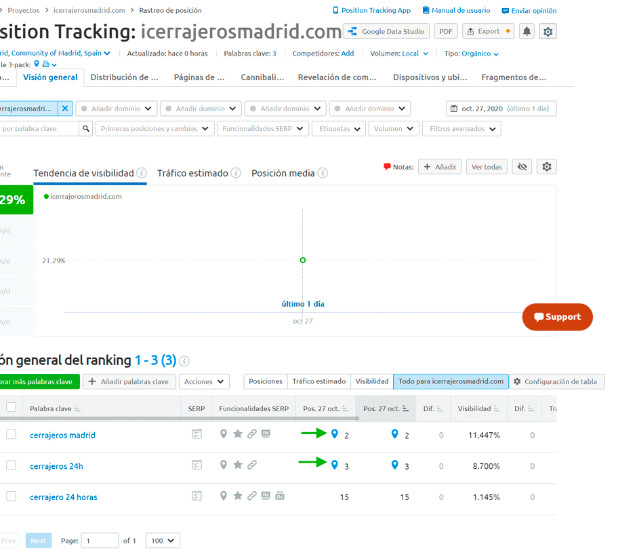This screenshot has width=637, height=557.
Task: Open the Cannibali... tab
Action: pyautogui.click(x=262, y=77)
